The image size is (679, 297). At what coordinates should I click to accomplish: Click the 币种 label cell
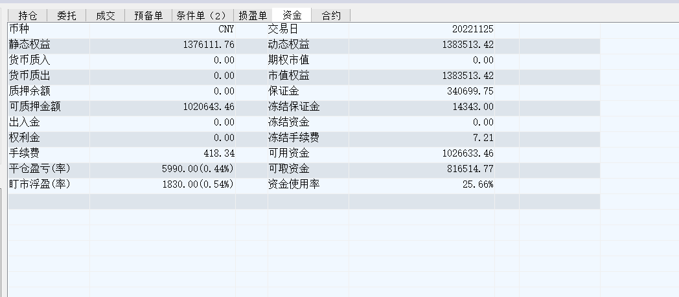(x=19, y=29)
